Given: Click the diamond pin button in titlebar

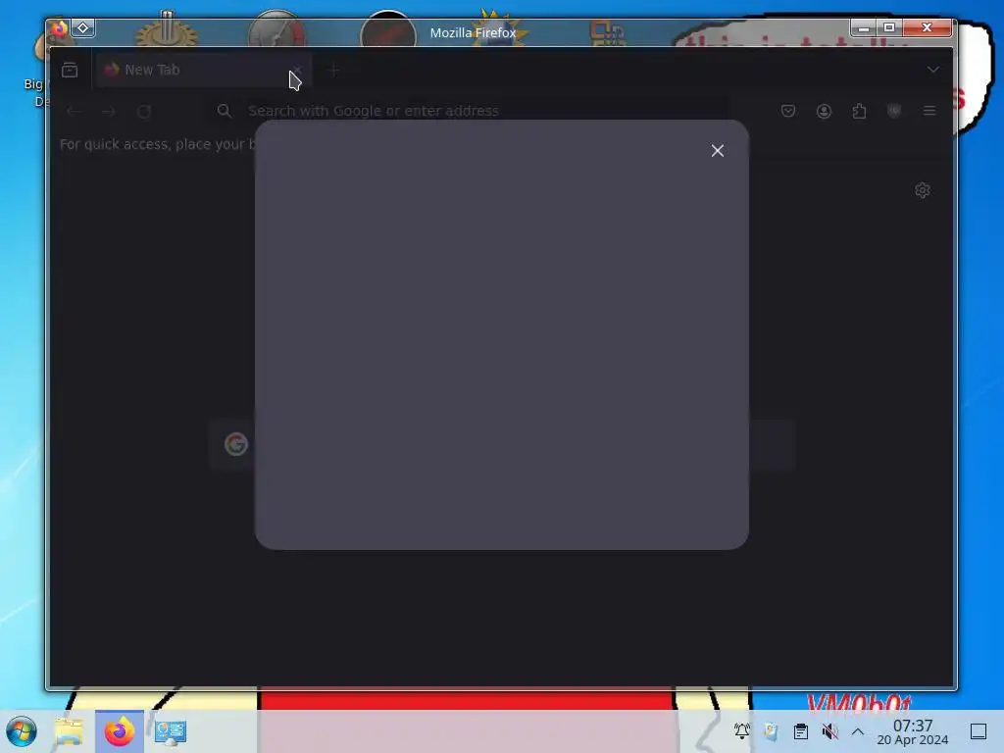Looking at the screenshot, I should [x=83, y=28].
